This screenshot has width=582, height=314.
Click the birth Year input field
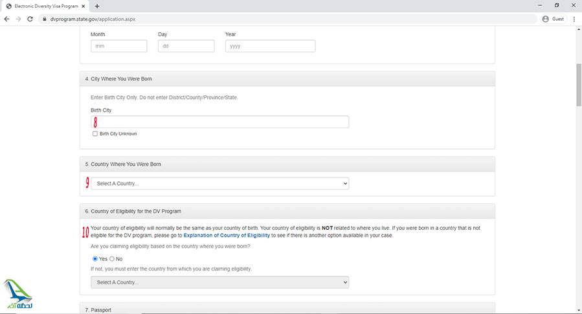coord(270,47)
